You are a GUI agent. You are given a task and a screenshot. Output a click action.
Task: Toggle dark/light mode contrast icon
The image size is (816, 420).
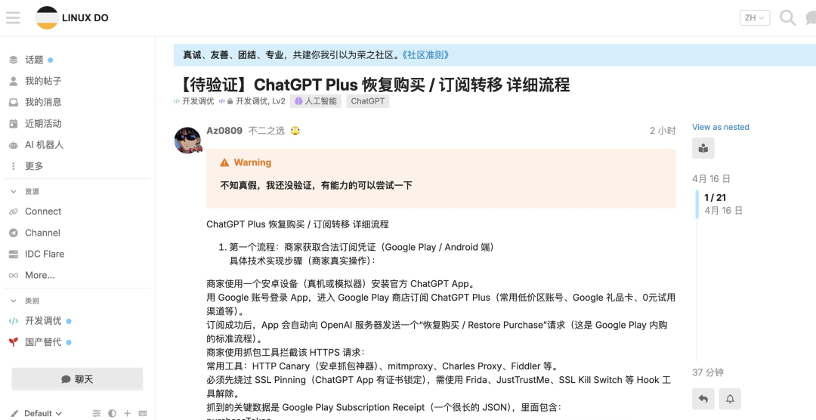click(112, 413)
